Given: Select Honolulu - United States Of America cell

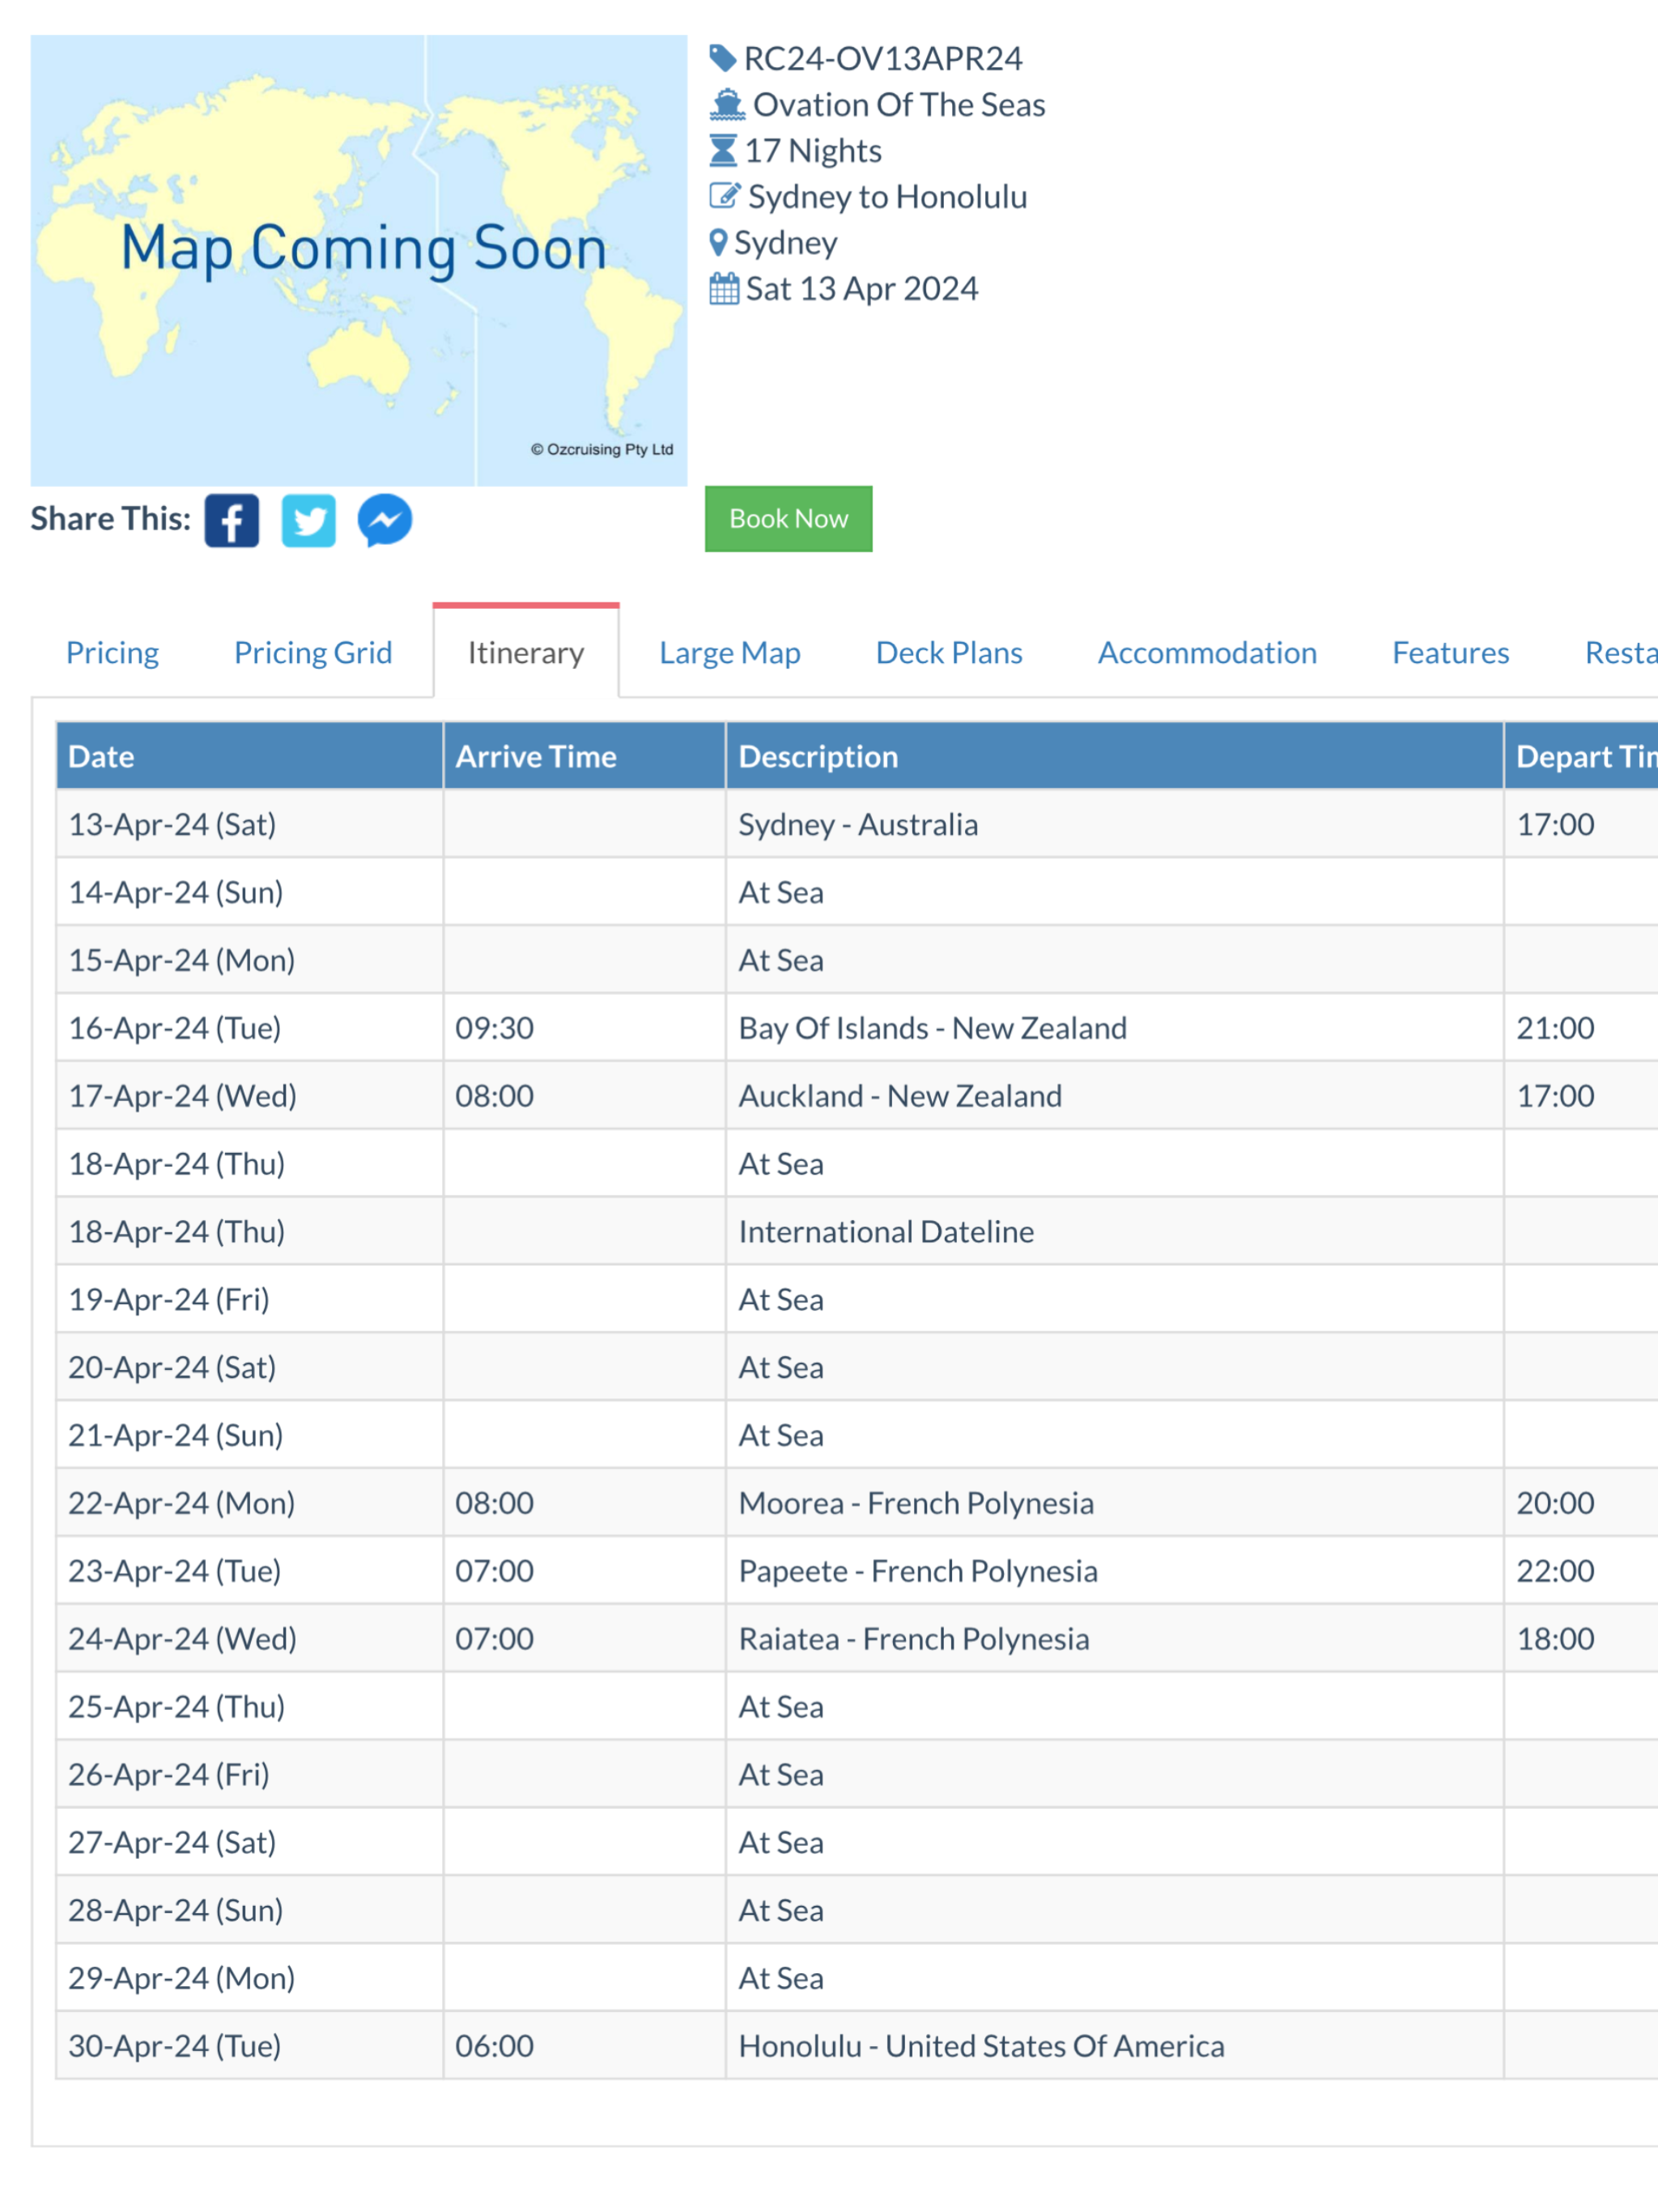Looking at the screenshot, I should [1115, 2046].
